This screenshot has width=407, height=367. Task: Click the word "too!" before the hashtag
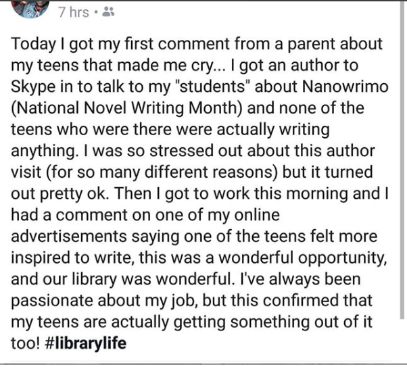26,343
